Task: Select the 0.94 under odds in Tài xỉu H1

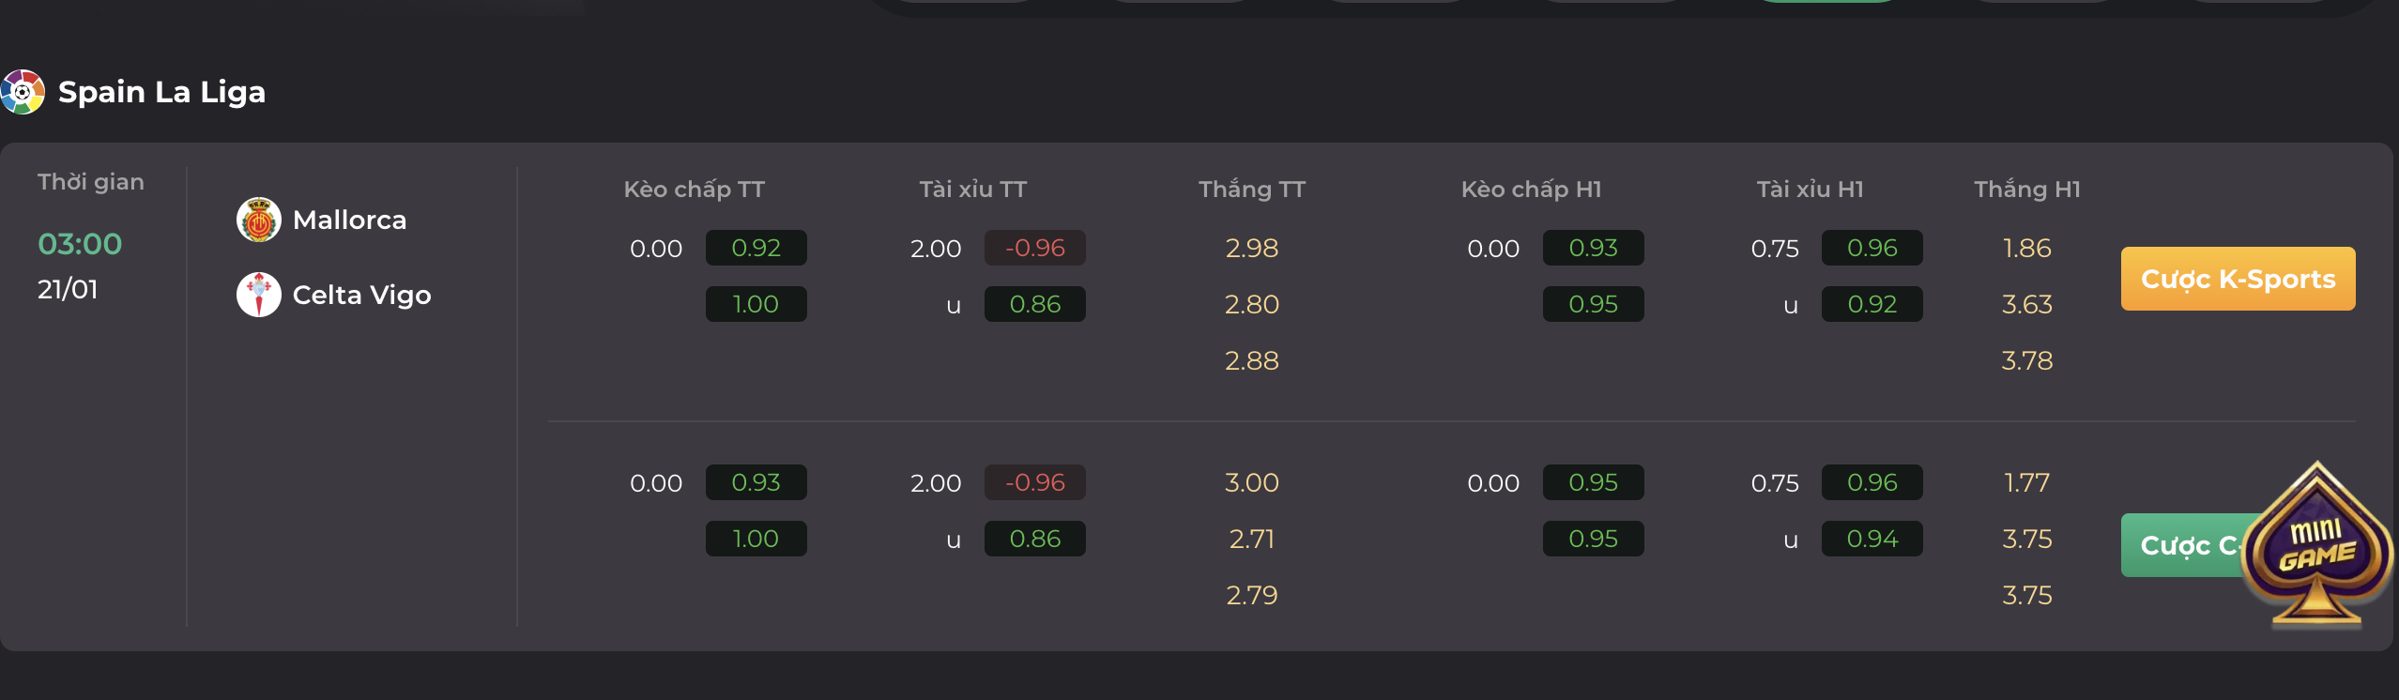Action: click(1872, 539)
